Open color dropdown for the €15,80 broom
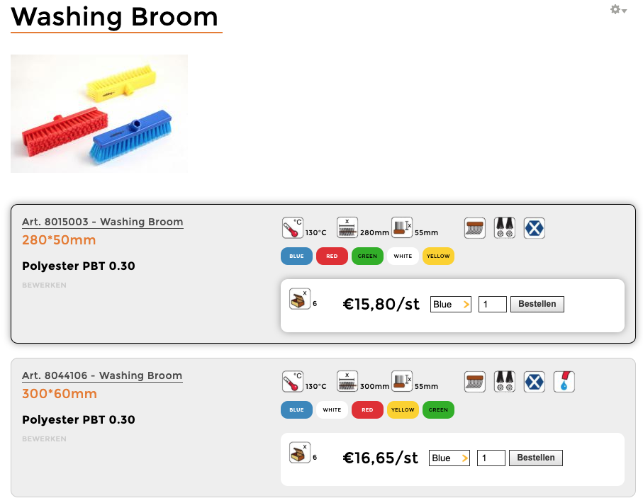The height and width of the screenshot is (503, 643). 450,305
